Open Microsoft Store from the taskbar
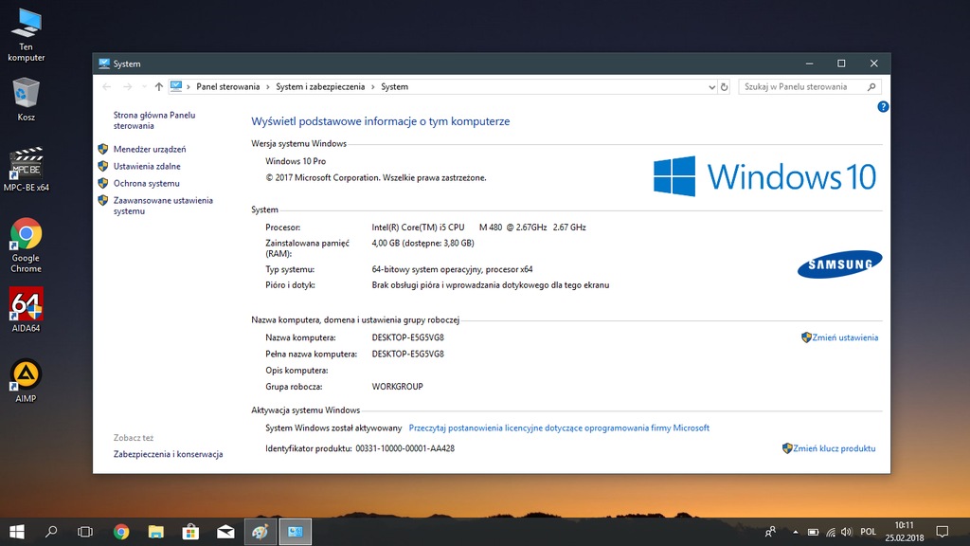The height and width of the screenshot is (546, 970). click(x=190, y=532)
